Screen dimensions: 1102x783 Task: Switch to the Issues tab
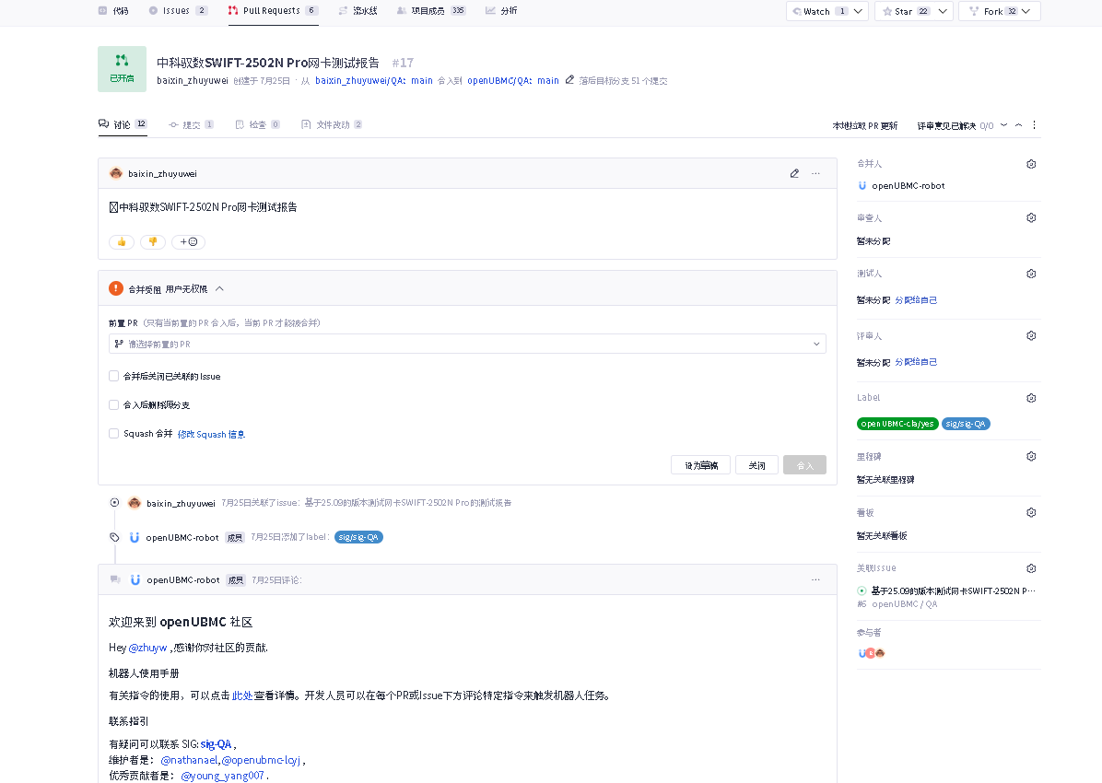tap(178, 10)
